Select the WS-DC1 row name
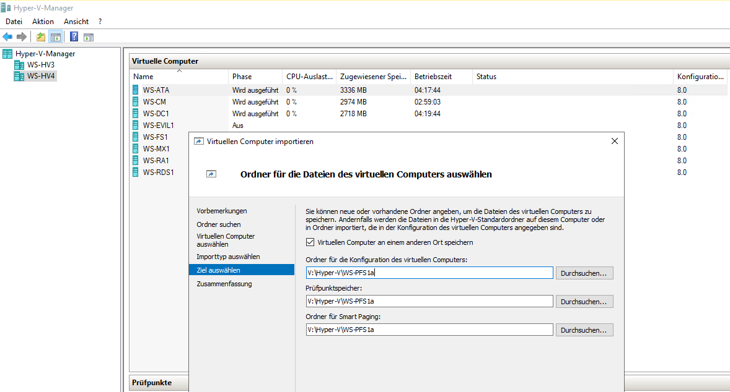This screenshot has width=730, height=392. [156, 113]
